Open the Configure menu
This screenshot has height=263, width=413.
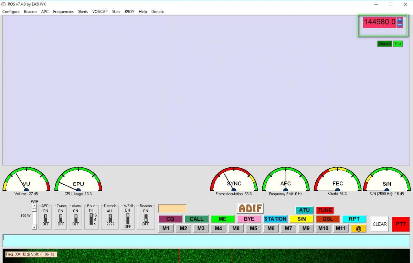[11, 12]
